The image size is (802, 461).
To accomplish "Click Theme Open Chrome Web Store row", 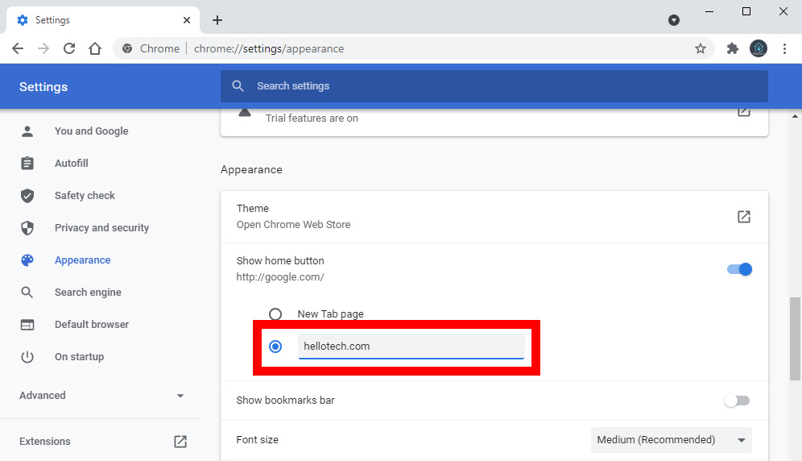I will [x=494, y=217].
